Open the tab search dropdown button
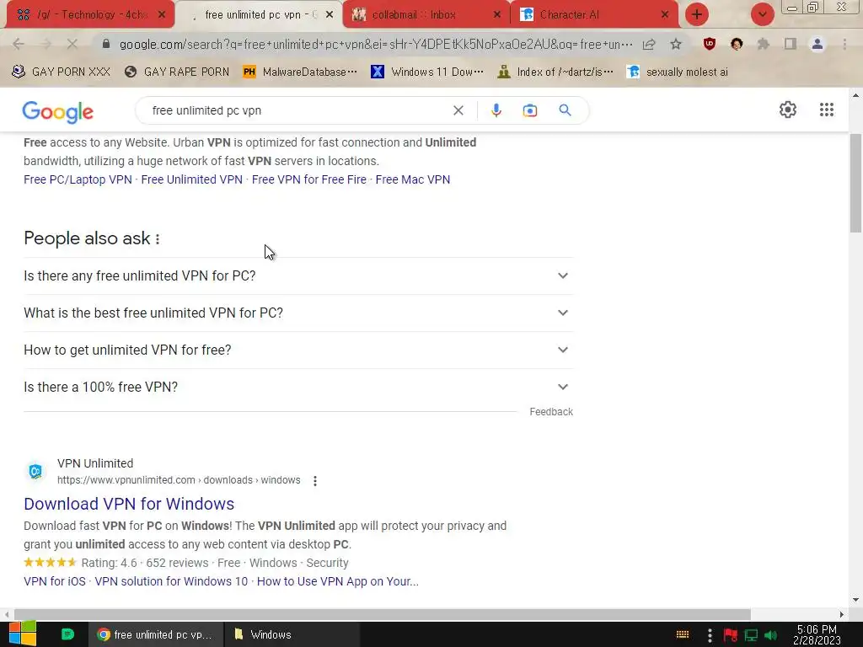863x647 pixels. (762, 14)
